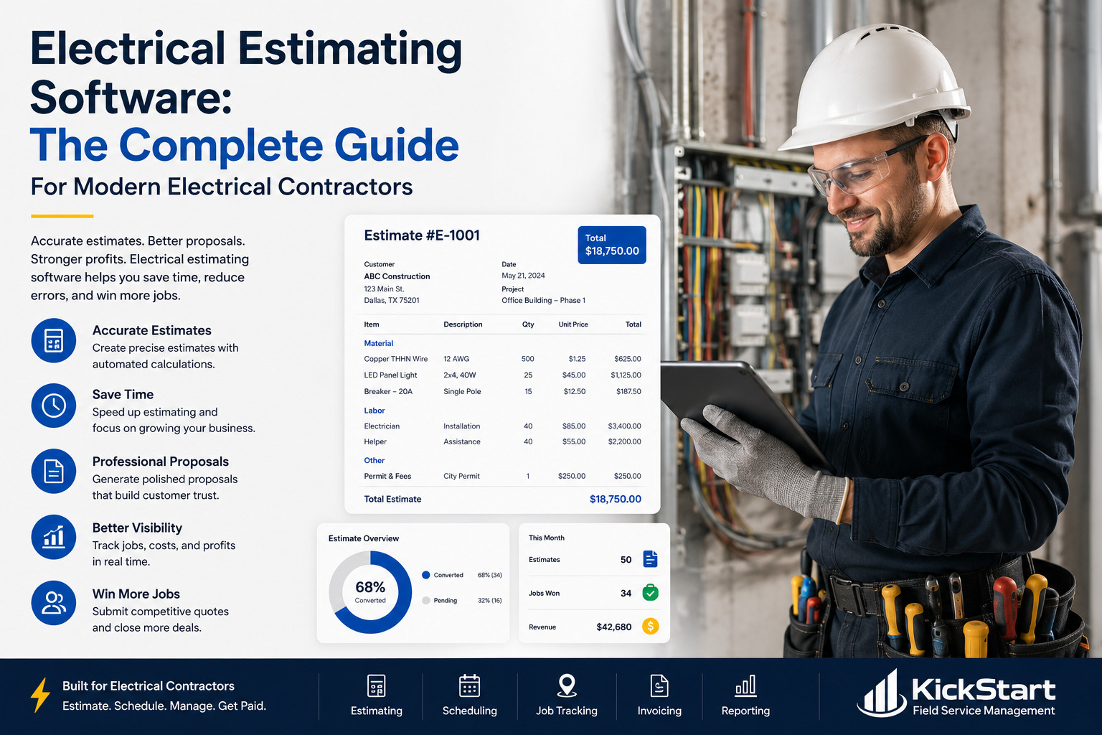Click the ABC Construction customer name
This screenshot has height=735, width=1102.
(x=397, y=276)
